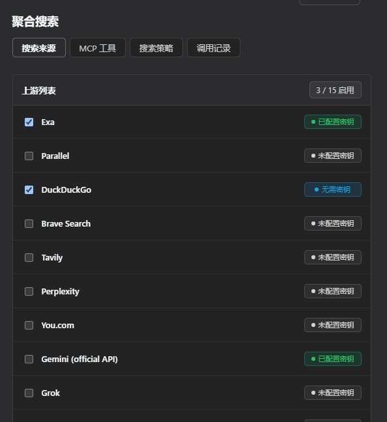The height and width of the screenshot is (422, 387).
Task: Click Gemini's 已配置密钥 badge
Action: click(x=333, y=359)
